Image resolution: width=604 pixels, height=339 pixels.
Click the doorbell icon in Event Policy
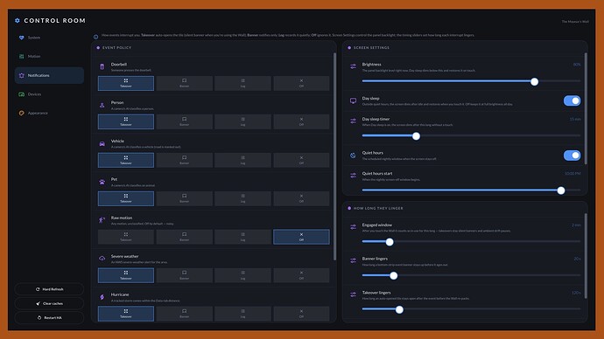[102, 66]
